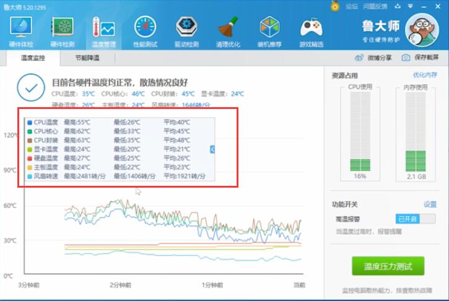449x301 pixels.
Task: Switch to the 温度监控 tab
Action: click(x=33, y=58)
